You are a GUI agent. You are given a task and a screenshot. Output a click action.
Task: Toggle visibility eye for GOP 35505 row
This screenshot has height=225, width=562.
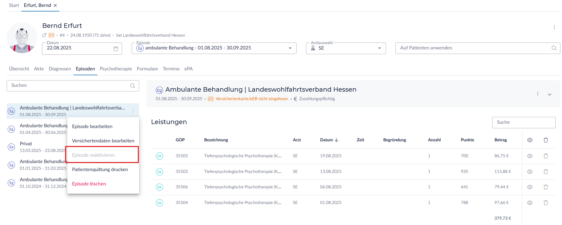(x=530, y=156)
